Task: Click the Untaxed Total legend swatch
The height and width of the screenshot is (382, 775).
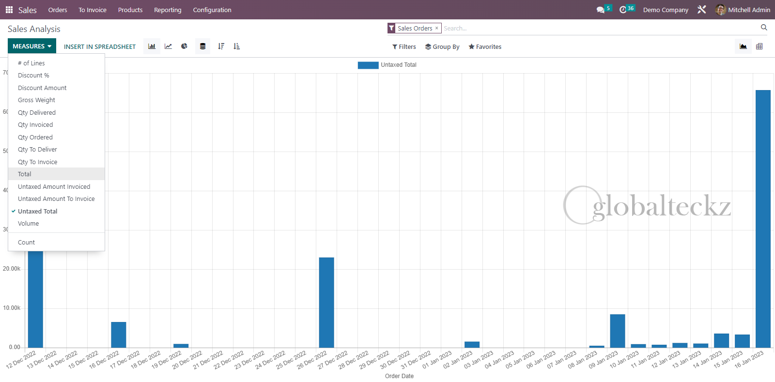Action: 368,65
